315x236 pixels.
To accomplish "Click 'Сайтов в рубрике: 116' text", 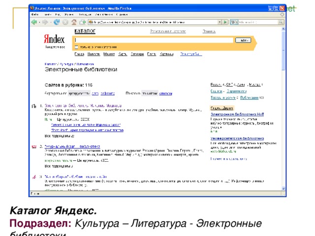I will point(68,85).
